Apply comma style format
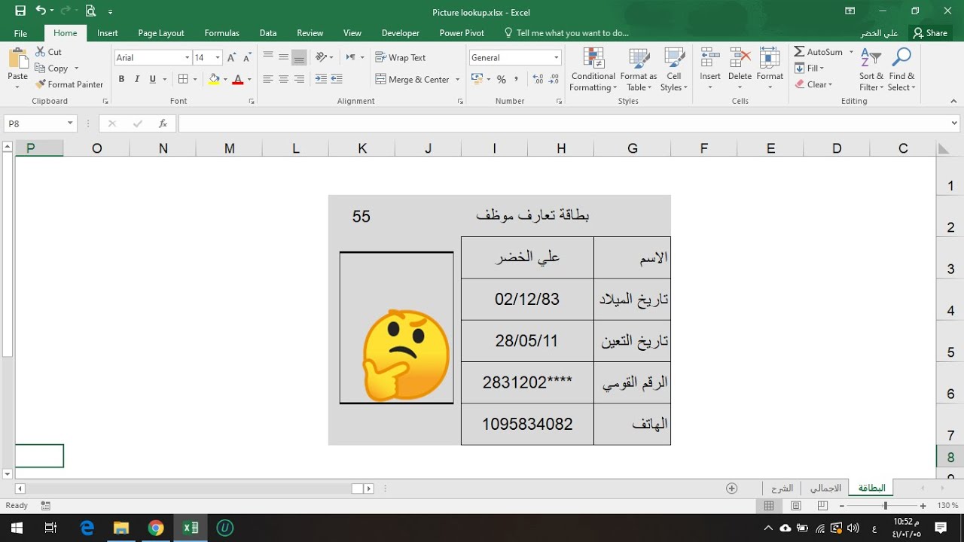 pos(517,79)
